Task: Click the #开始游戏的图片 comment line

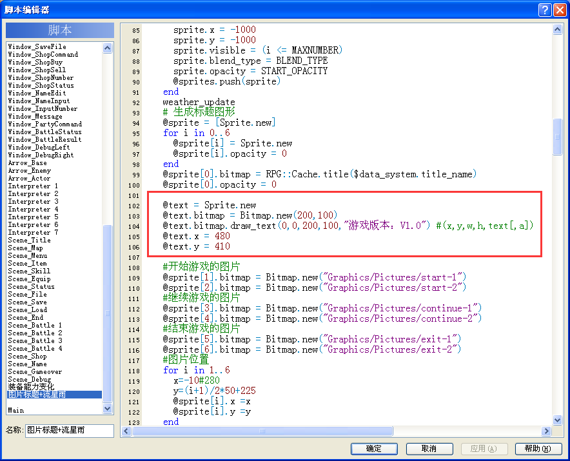Action: coord(201,267)
